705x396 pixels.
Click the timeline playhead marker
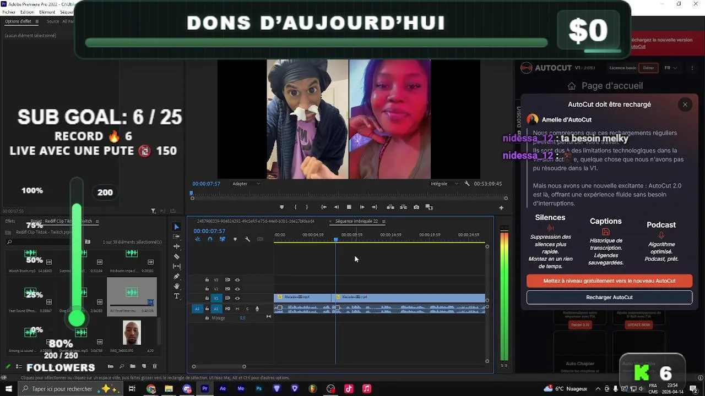[336, 239]
